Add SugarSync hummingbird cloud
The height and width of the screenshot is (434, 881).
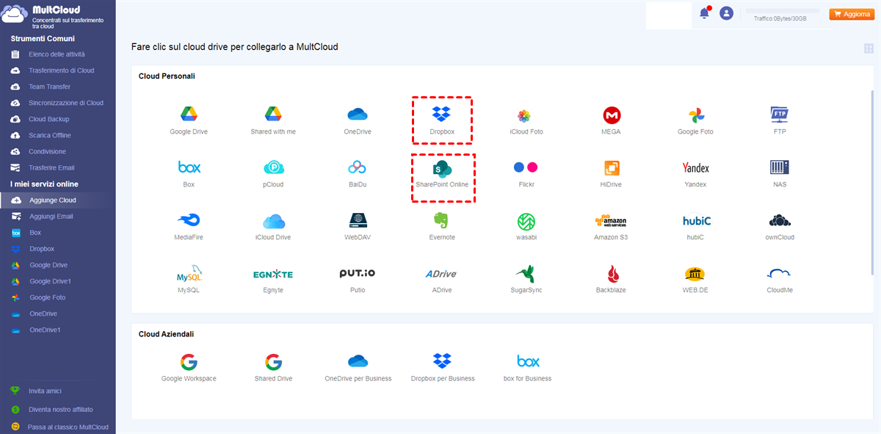[526, 274]
